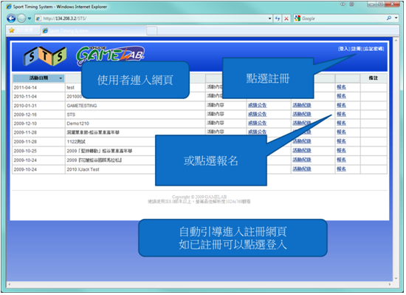Click the 登入 link in header
The image size is (406, 295).
click(x=344, y=49)
